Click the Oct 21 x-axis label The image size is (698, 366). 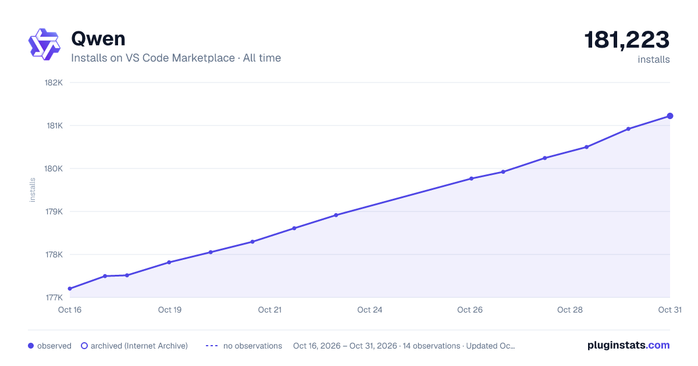tap(270, 310)
